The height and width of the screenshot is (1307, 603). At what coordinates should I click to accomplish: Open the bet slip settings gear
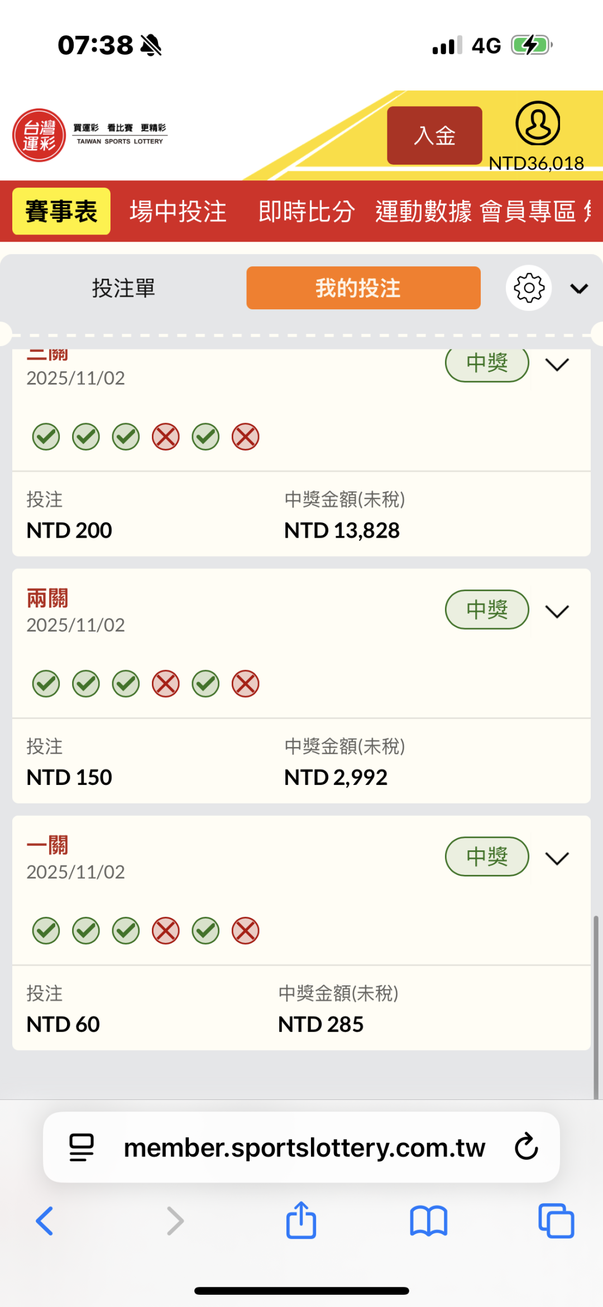[529, 288]
